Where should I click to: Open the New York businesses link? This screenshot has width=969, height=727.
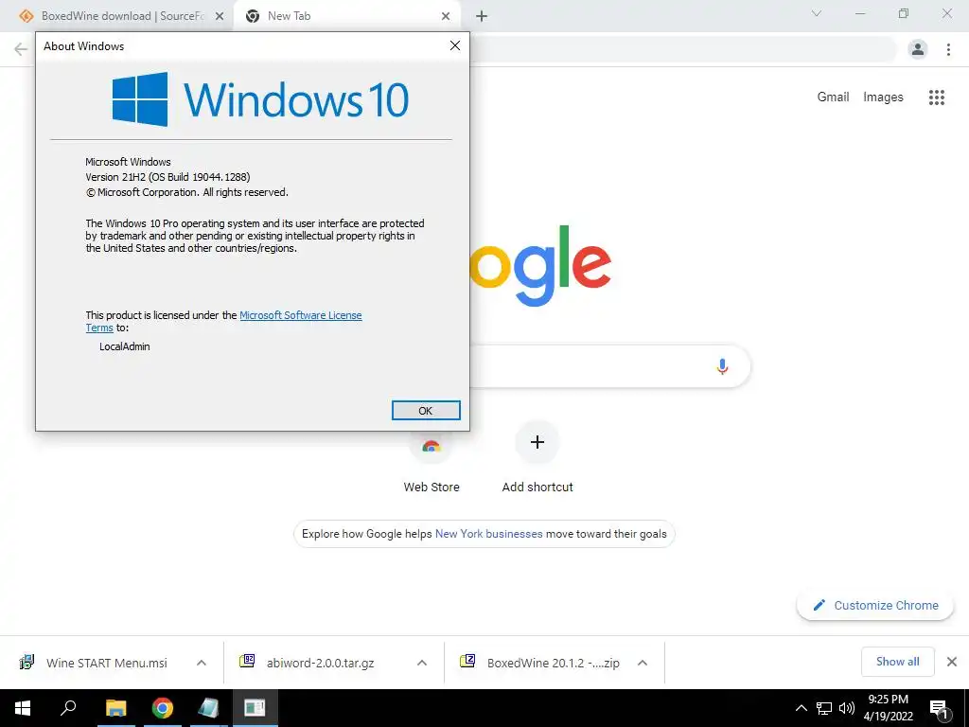pyautogui.click(x=489, y=534)
